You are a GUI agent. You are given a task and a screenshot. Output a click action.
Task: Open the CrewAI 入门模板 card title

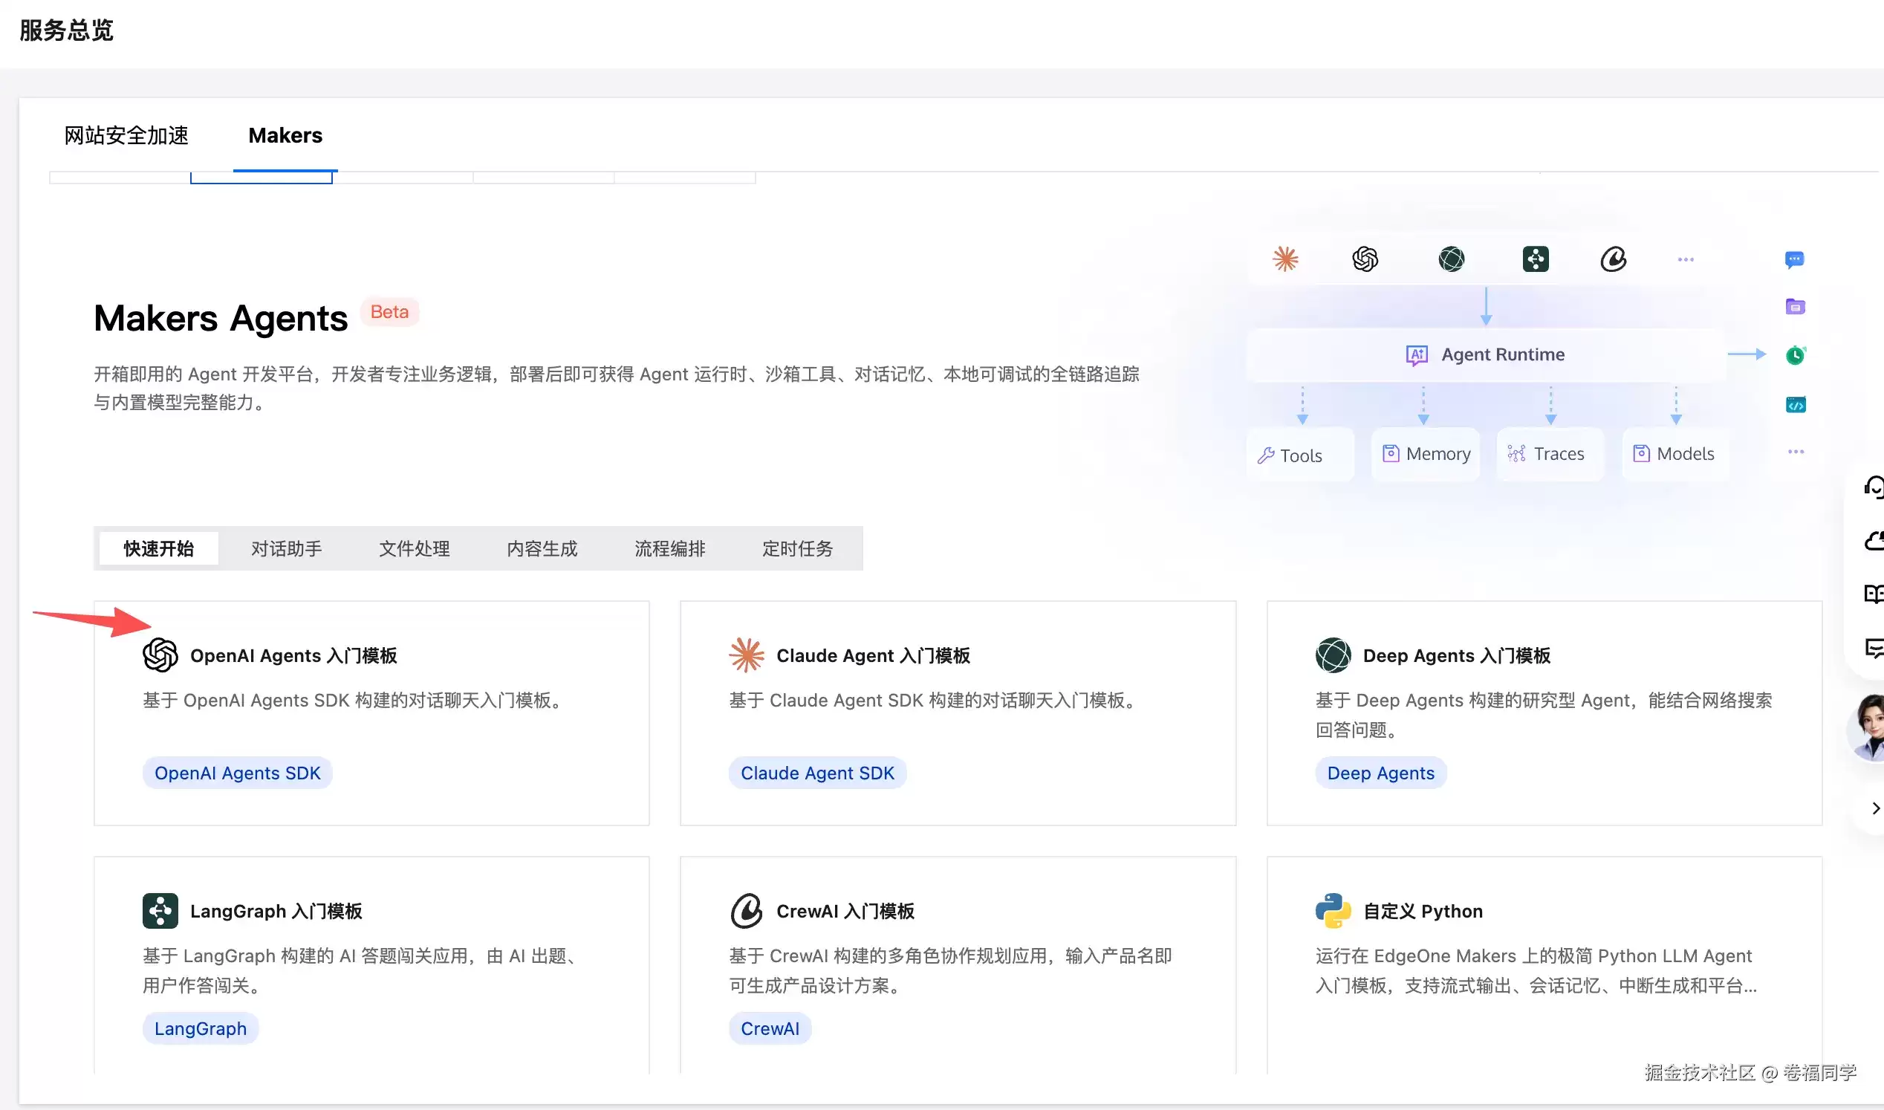click(x=845, y=911)
